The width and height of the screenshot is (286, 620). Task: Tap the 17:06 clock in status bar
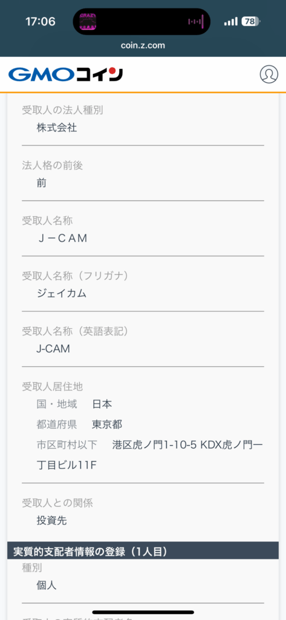41,21
